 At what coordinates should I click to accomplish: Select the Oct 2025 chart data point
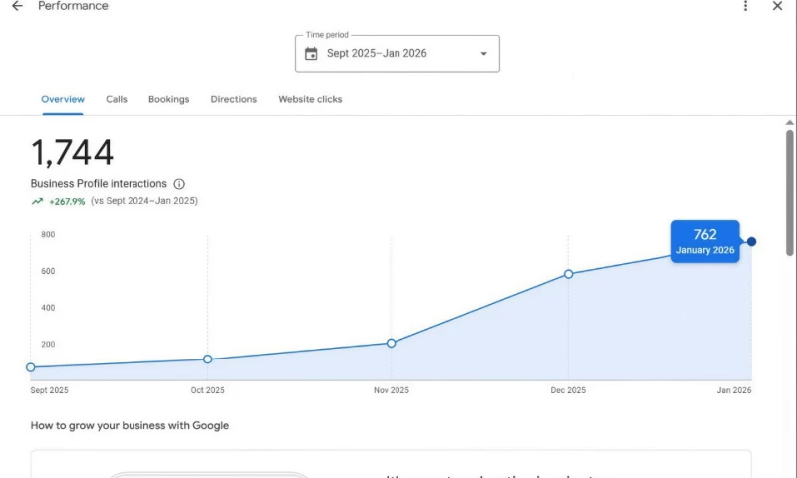pos(208,359)
